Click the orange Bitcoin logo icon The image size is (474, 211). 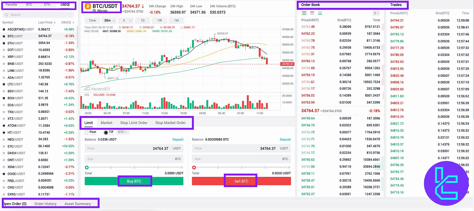tap(88, 6)
